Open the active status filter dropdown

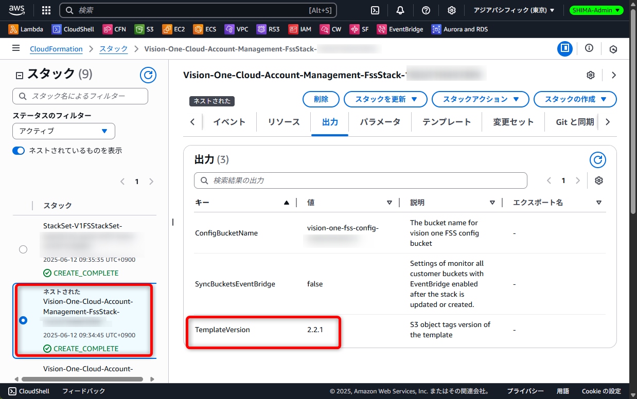point(64,131)
